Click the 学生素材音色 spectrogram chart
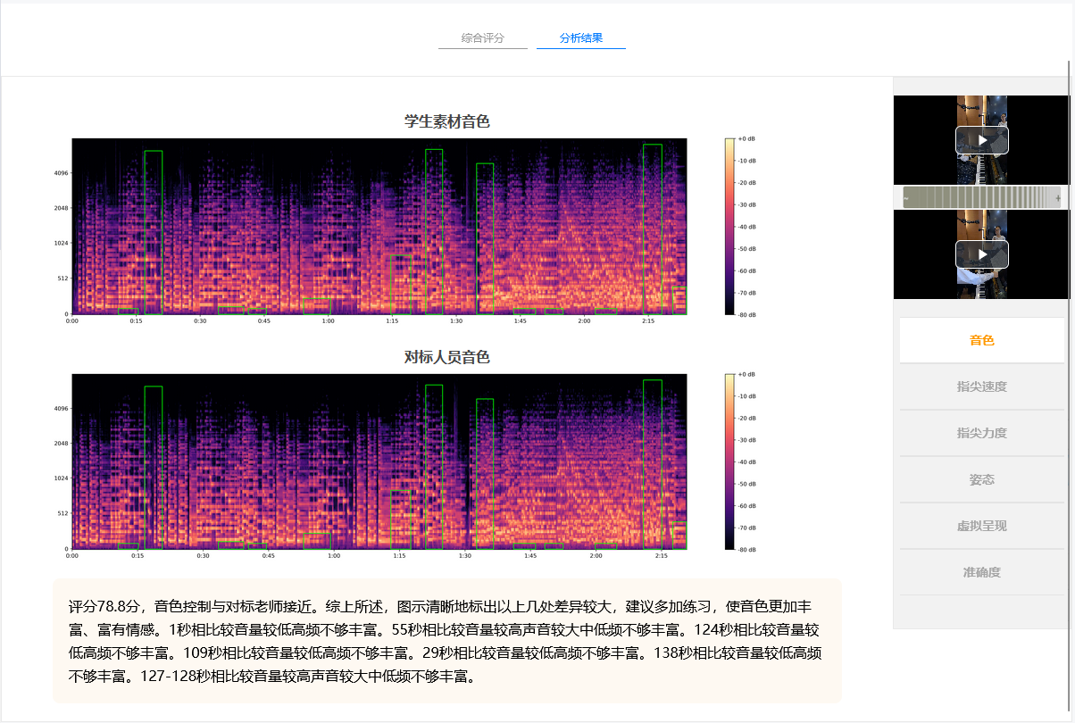 point(379,227)
